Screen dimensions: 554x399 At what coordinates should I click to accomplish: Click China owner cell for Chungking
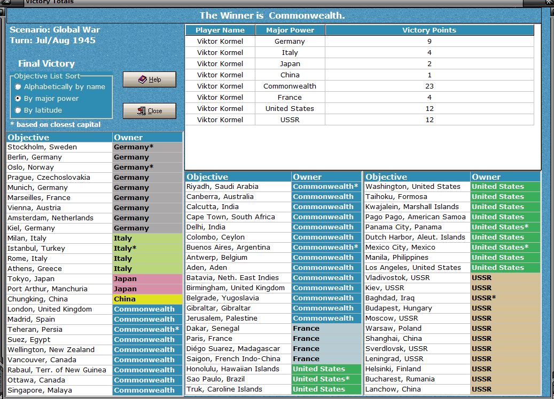tap(147, 299)
